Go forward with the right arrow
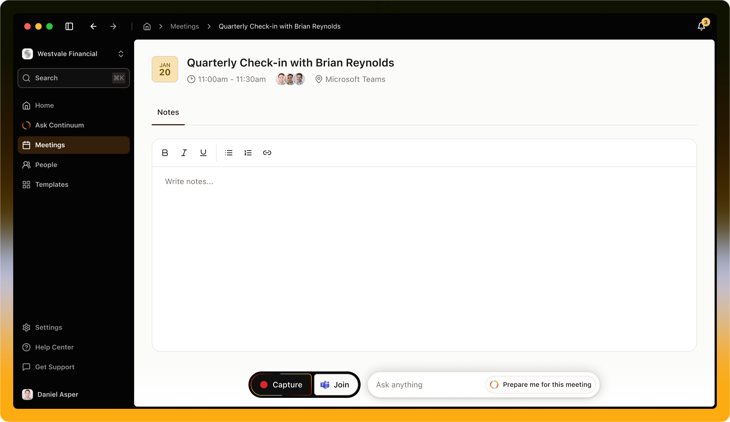The height and width of the screenshot is (422, 730). coord(113,26)
